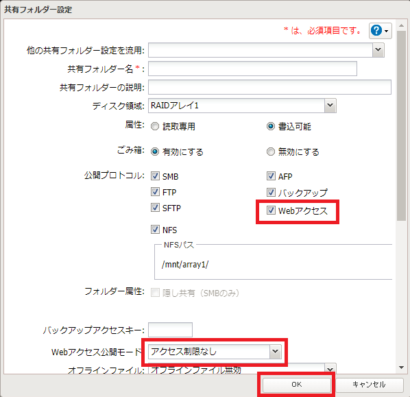Choose 無効にする for ごみ箱
Viewport: 410px width, 397px height.
[x=271, y=152]
